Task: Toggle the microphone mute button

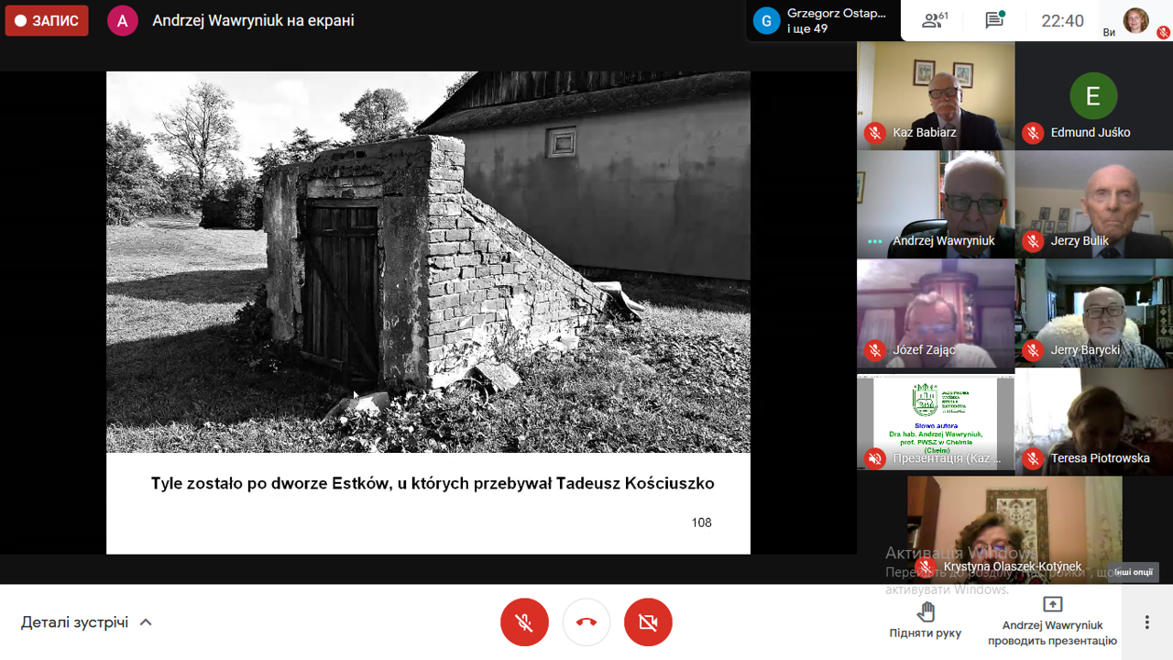Action: click(524, 622)
